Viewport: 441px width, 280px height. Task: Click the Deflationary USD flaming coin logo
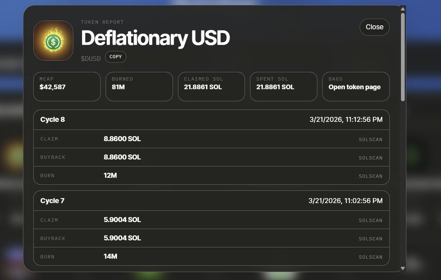pos(53,41)
